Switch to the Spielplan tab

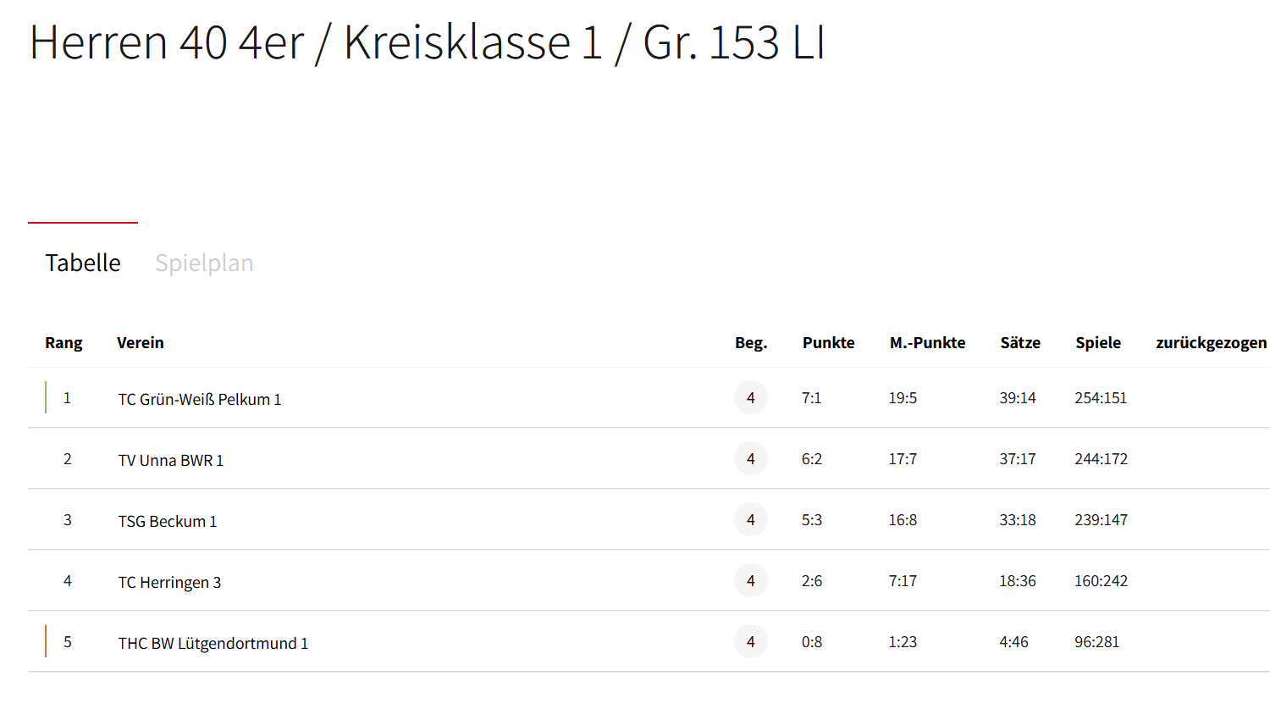[204, 263]
